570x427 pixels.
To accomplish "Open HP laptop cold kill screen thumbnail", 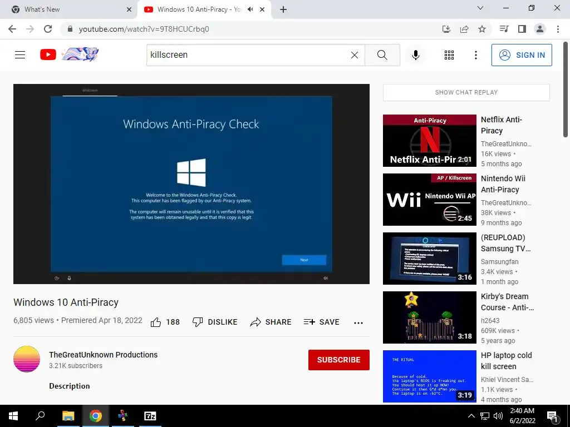I will pos(430,376).
